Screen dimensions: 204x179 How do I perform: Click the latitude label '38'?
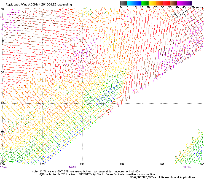[2, 41]
